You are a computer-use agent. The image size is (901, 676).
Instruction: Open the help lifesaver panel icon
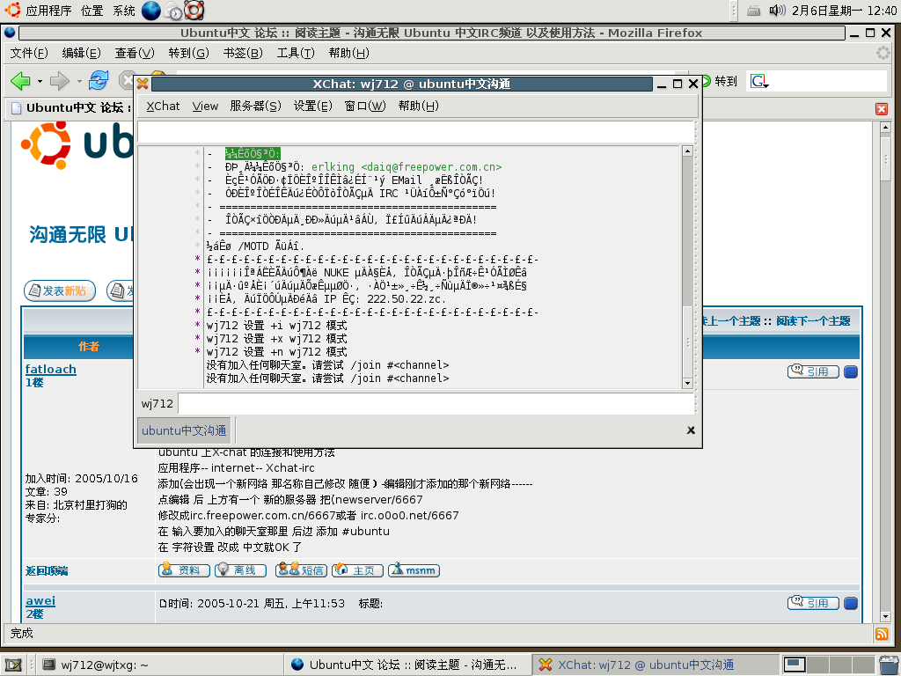(194, 11)
